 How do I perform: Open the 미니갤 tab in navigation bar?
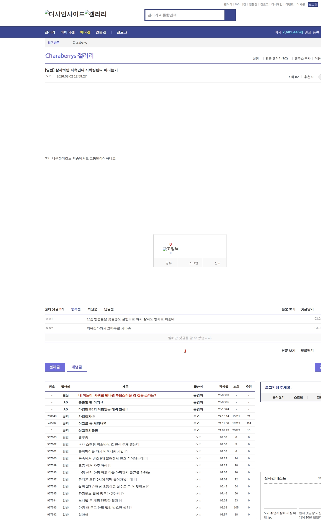coord(85,32)
